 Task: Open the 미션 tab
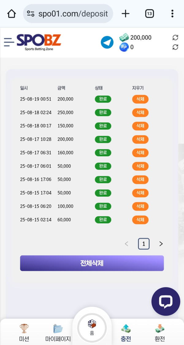point(24,332)
